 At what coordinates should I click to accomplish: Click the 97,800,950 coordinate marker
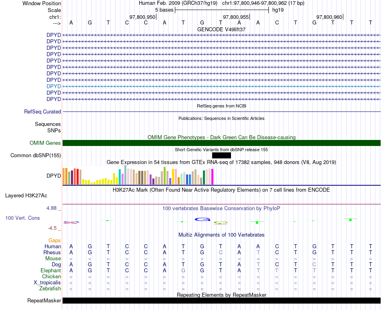142,17
